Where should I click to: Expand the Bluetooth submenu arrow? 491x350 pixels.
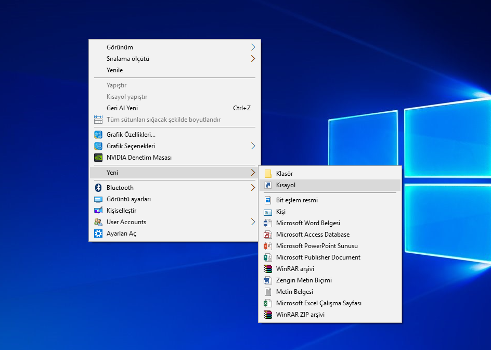253,188
